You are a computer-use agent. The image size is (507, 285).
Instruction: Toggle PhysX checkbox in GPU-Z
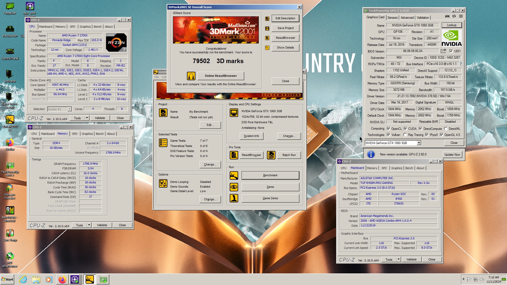point(427,135)
